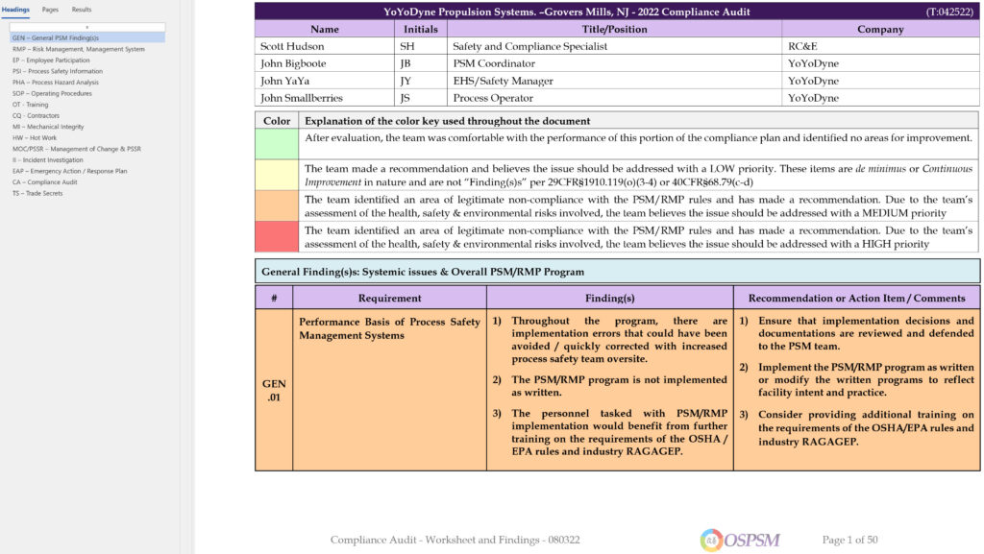Click 'Recommendation or Action Item / Comments' header
The height and width of the screenshot is (554, 984).
tap(856, 299)
